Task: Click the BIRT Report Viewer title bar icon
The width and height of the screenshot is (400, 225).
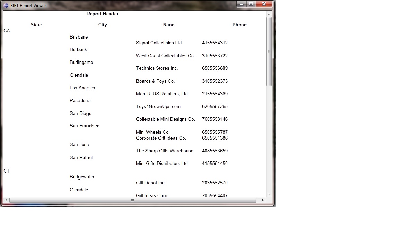Action: point(6,5)
